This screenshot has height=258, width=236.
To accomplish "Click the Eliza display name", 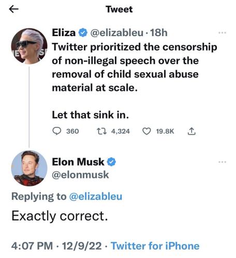I will pos(64,33).
